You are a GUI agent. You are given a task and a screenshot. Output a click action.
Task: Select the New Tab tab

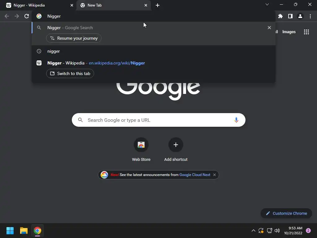click(x=113, y=5)
